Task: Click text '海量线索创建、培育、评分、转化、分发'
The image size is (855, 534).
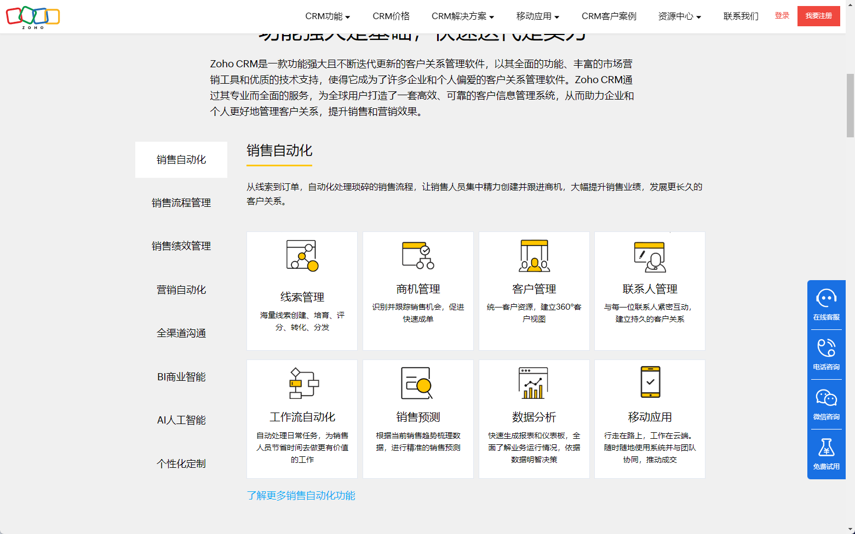Action: [x=302, y=321]
